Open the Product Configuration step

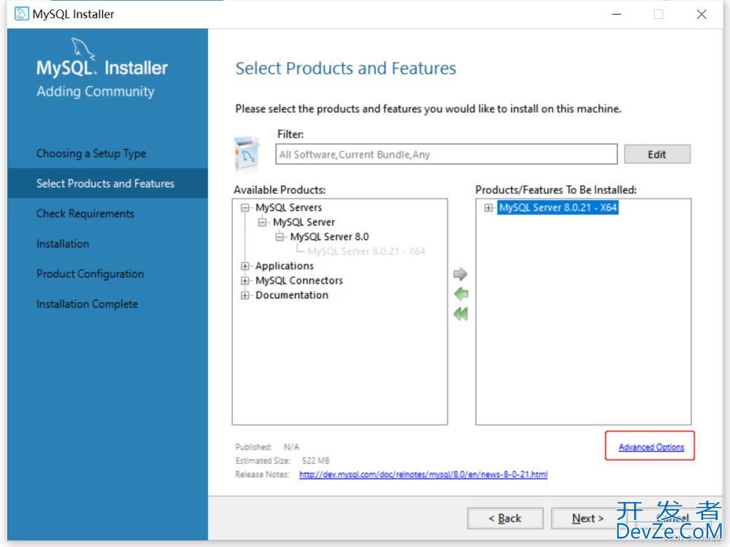click(x=91, y=274)
